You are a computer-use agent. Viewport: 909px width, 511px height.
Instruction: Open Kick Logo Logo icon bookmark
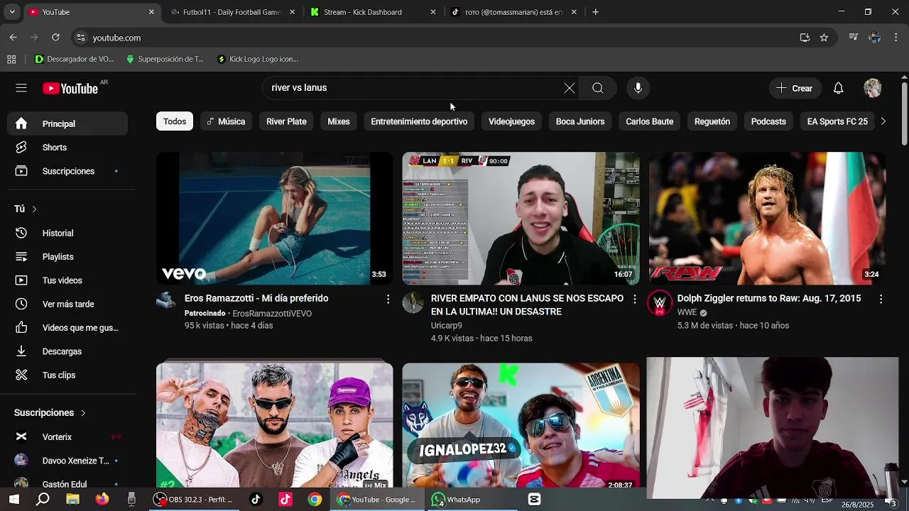tap(258, 59)
